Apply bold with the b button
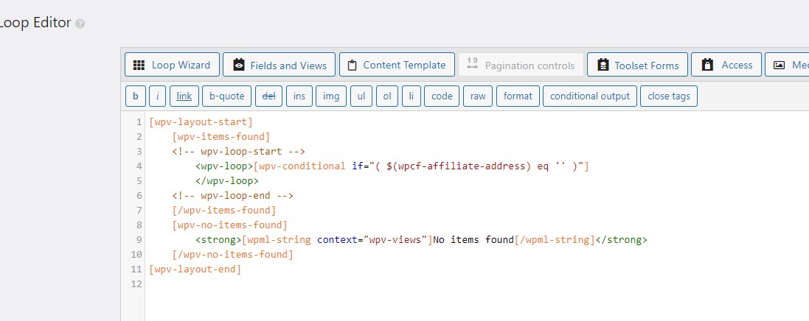Screen dimensions: 809x321 (136, 96)
